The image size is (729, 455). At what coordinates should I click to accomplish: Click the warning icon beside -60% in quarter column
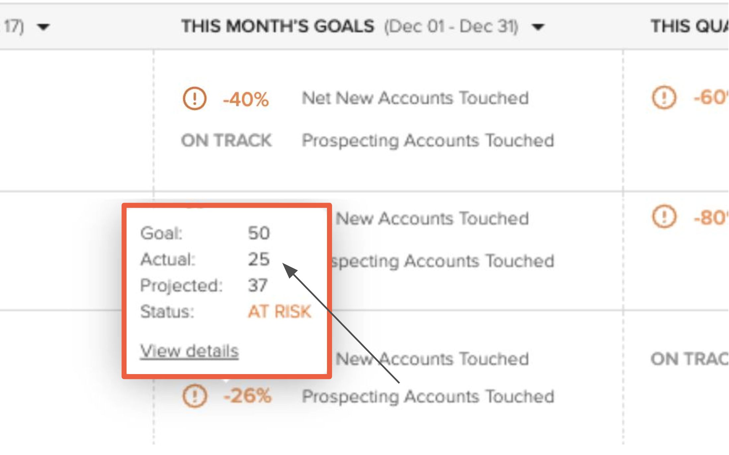click(x=664, y=97)
